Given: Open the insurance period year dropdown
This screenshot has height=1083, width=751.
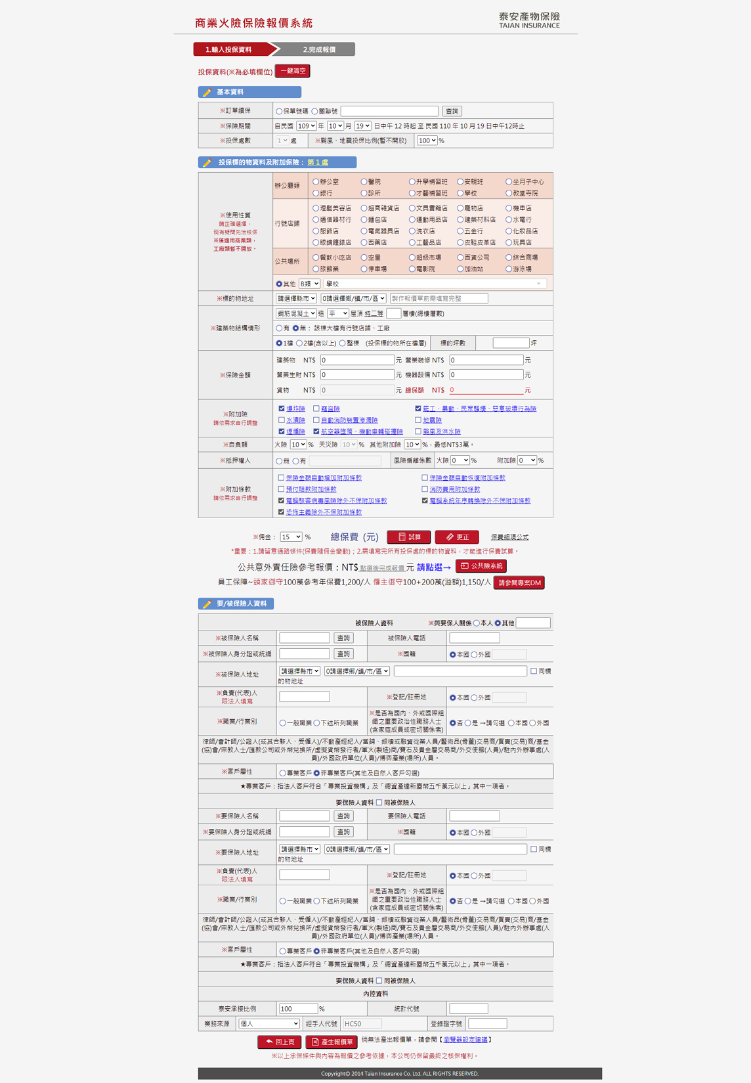Looking at the screenshot, I should (x=306, y=126).
